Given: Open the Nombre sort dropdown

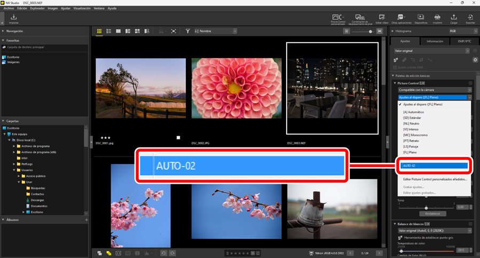Looking at the screenshot, I should pyautogui.click(x=215, y=32).
